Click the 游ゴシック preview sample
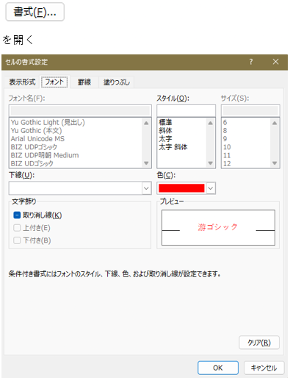This screenshot has height=386, width=290. coord(218,227)
